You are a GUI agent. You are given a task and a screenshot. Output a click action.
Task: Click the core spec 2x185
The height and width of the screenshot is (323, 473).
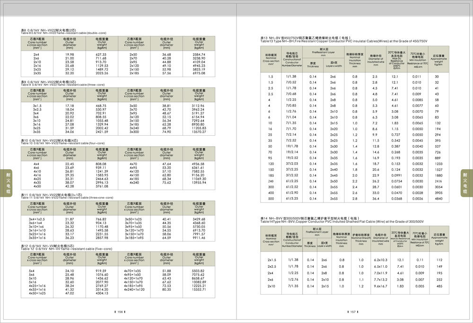coord(134,73)
